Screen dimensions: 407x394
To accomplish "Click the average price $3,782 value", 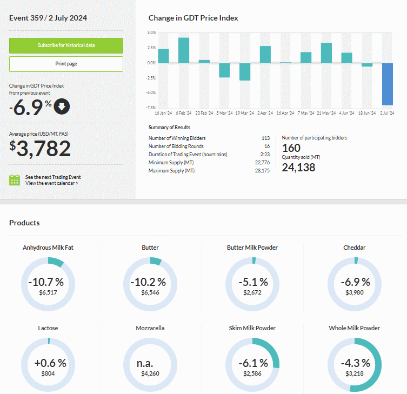I will pyautogui.click(x=40, y=149).
